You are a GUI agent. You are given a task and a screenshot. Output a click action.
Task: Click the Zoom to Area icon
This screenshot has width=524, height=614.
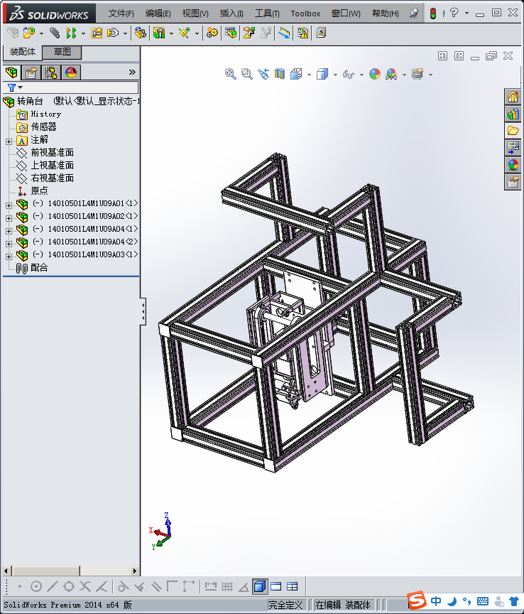point(246,74)
